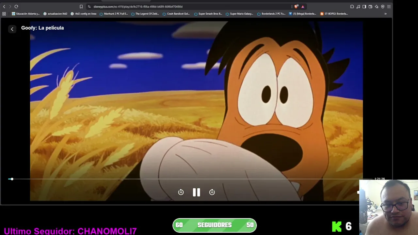
Task: Open the media control music note icon
Action: click(x=358, y=7)
